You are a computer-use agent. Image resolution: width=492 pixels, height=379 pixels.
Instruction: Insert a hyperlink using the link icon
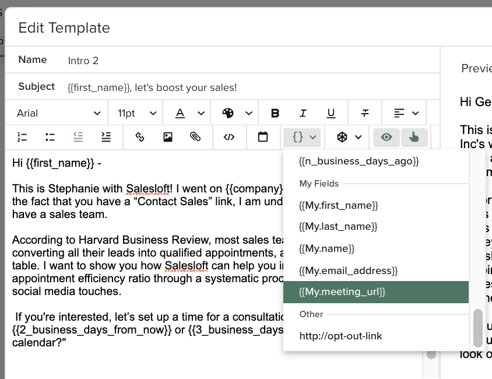point(140,138)
